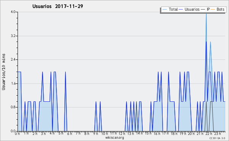
Task: Click the IP legend label
Action: (x=208, y=9)
